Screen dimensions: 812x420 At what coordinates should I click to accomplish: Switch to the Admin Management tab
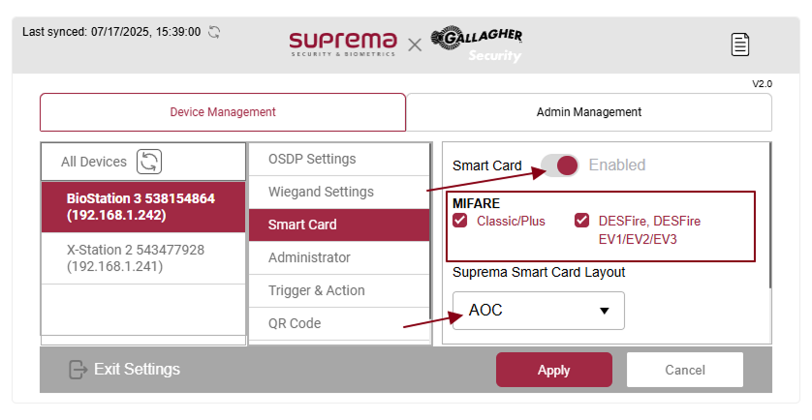(588, 112)
